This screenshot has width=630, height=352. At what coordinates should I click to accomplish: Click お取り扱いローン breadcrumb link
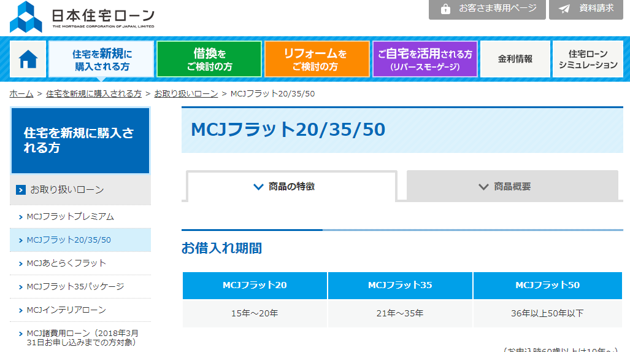pos(186,94)
